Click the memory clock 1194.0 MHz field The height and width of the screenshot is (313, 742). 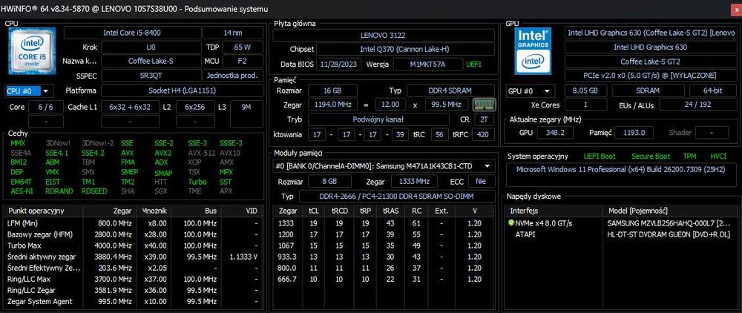point(332,104)
